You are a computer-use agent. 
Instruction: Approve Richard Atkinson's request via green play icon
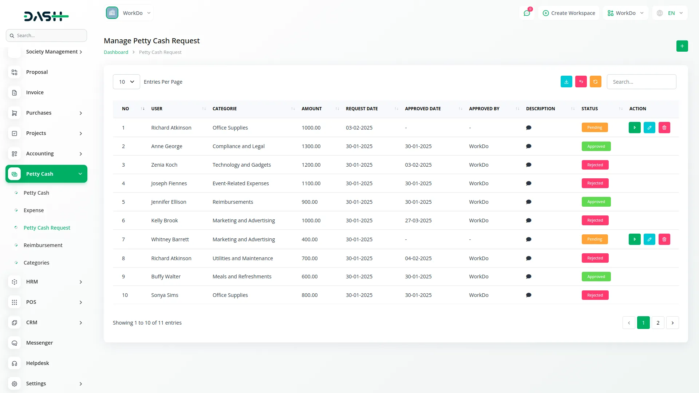[634, 127]
